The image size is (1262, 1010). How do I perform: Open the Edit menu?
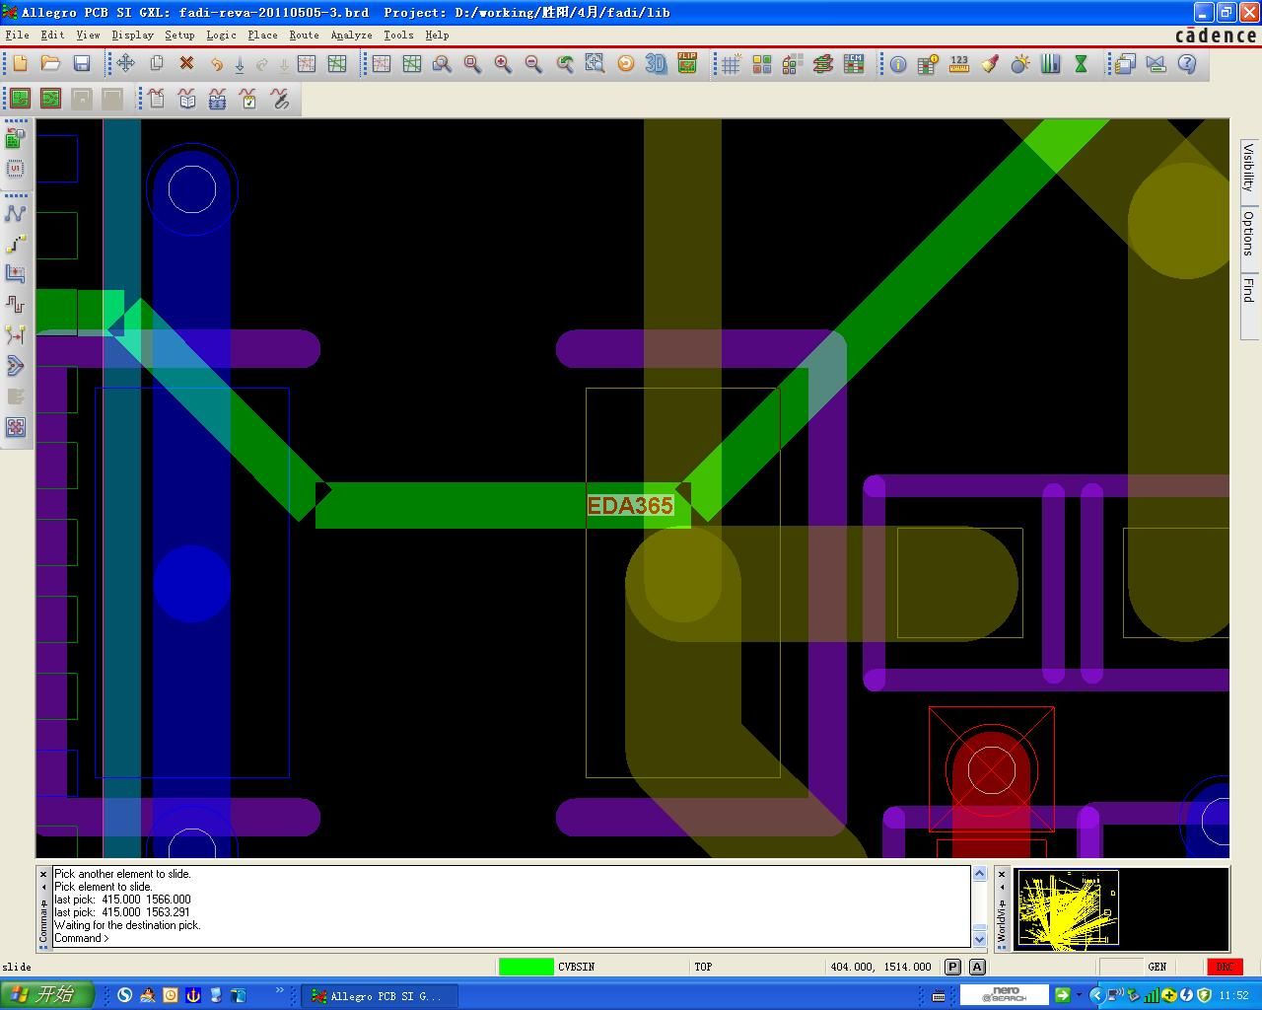pyautogui.click(x=52, y=35)
